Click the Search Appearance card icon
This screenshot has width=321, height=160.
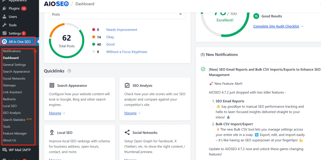[x=52, y=85]
